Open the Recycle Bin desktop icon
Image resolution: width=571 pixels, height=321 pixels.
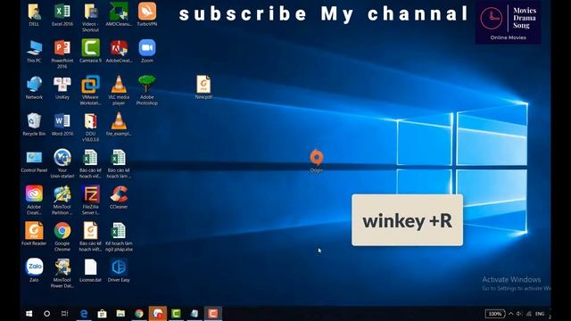[34, 125]
